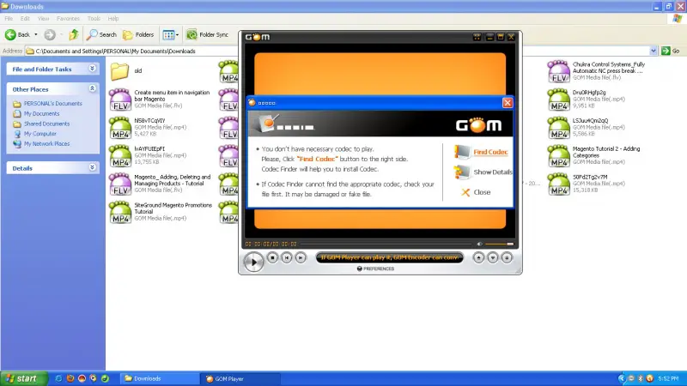Toggle the Folders pane button

pyautogui.click(x=138, y=34)
